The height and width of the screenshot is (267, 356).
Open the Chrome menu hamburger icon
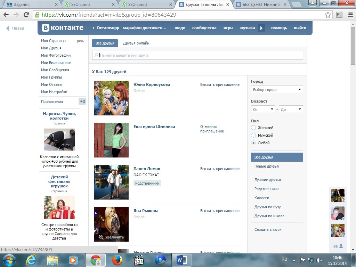click(350, 15)
